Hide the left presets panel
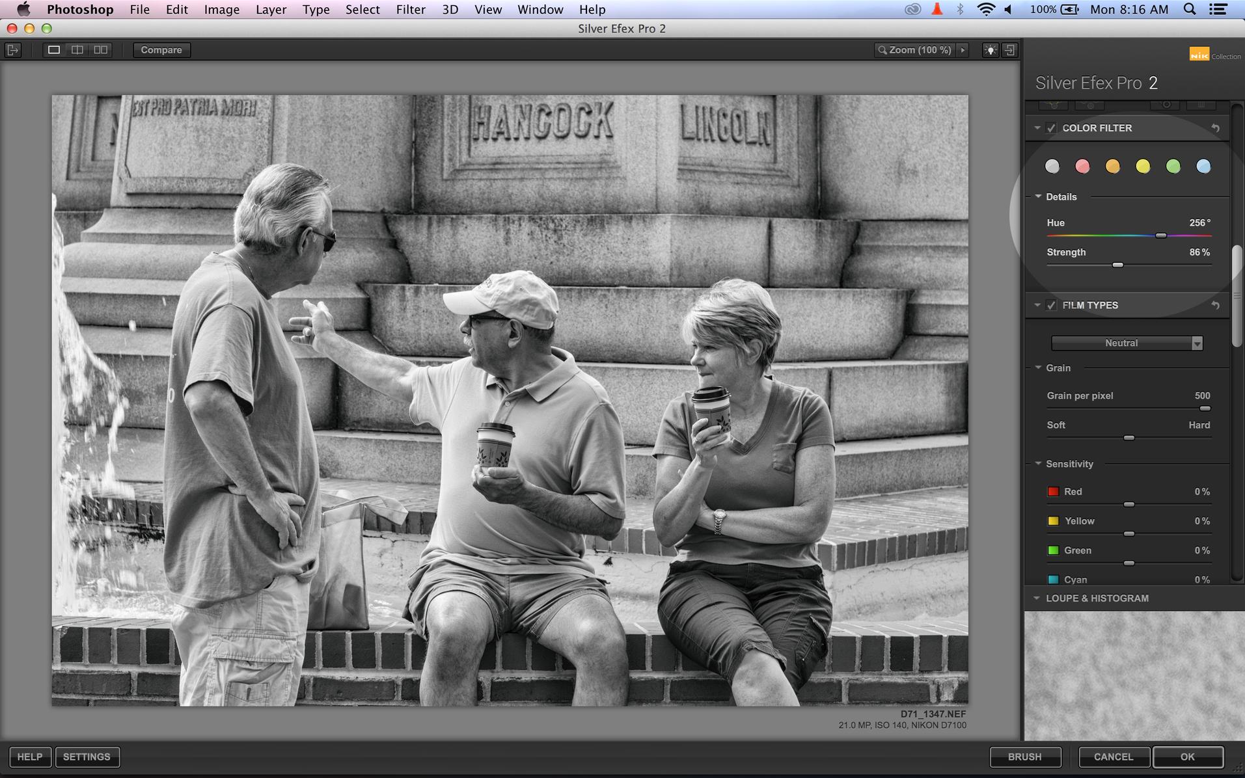1245x778 pixels. point(13,50)
